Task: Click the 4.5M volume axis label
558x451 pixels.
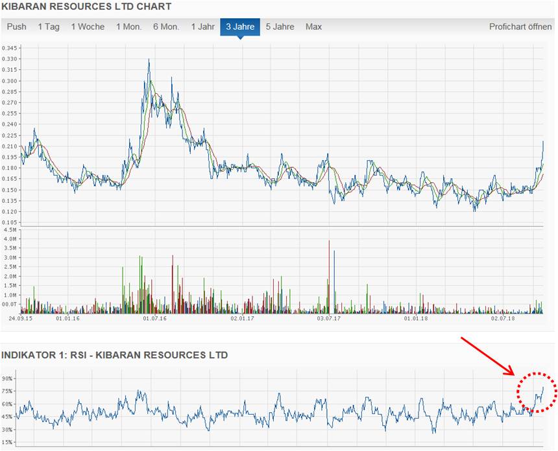Action: (x=10, y=230)
